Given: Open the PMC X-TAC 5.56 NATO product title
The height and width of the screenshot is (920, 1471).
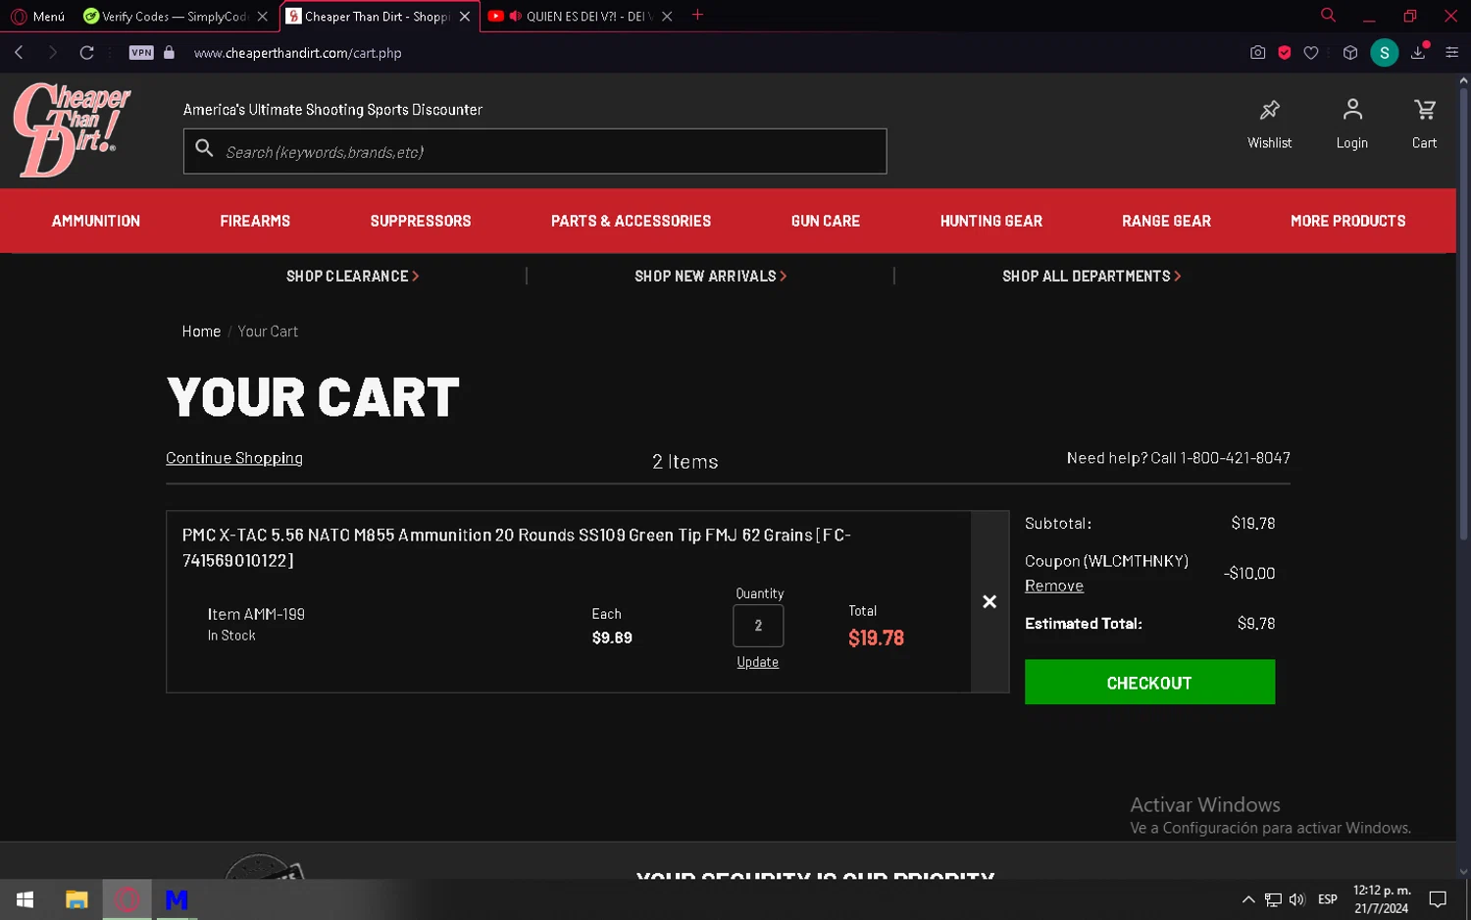Looking at the screenshot, I should click(516, 547).
